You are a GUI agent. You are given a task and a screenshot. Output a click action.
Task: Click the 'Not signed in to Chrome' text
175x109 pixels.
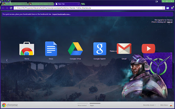164,20
